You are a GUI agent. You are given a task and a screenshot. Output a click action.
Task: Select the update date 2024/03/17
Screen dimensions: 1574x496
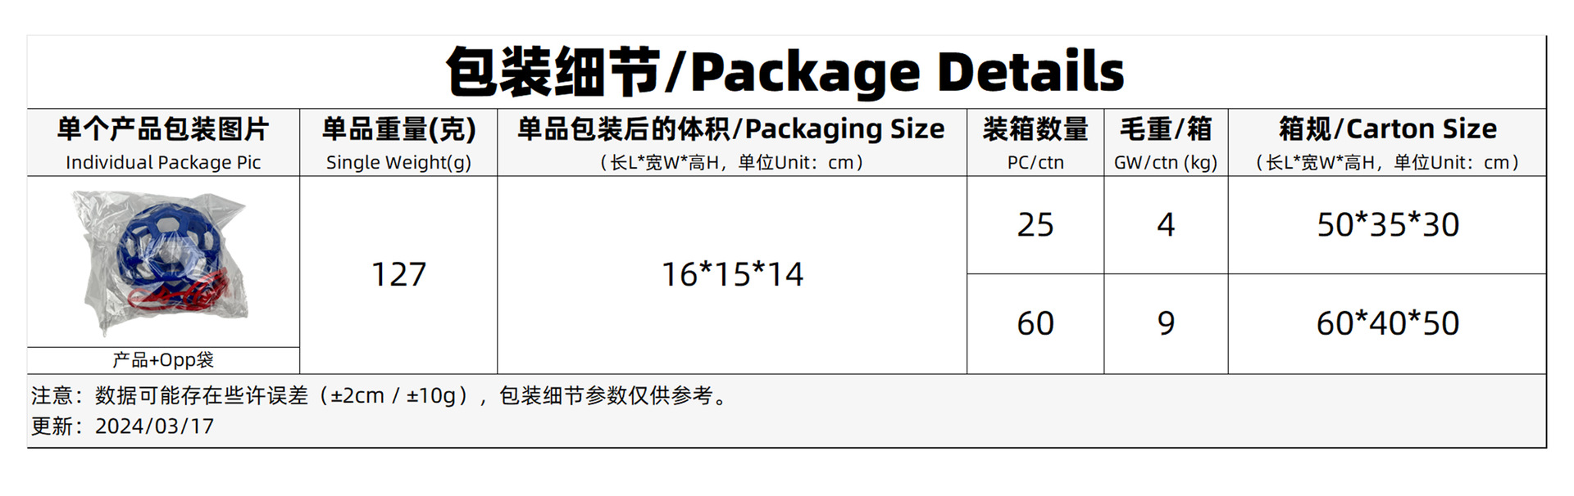click(x=154, y=426)
